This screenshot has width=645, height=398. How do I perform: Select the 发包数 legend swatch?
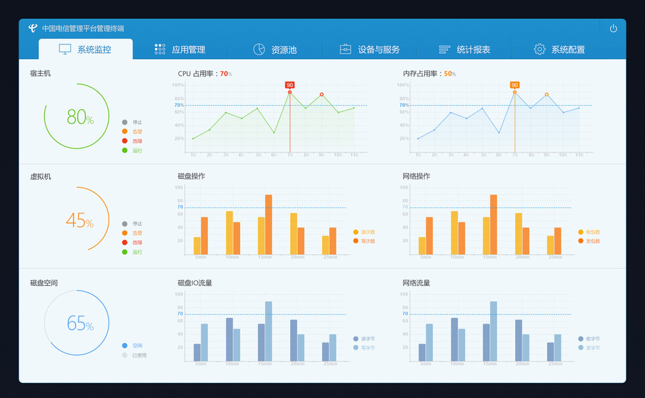581,241
